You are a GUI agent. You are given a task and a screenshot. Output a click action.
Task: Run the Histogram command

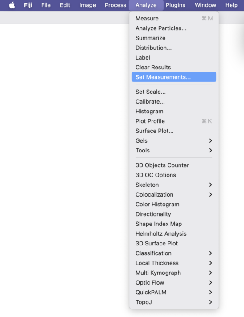pyautogui.click(x=174, y=112)
